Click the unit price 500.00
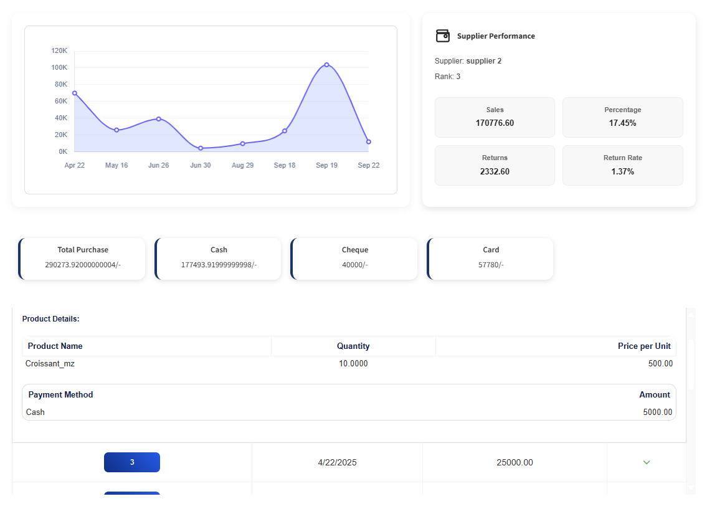 pos(660,363)
